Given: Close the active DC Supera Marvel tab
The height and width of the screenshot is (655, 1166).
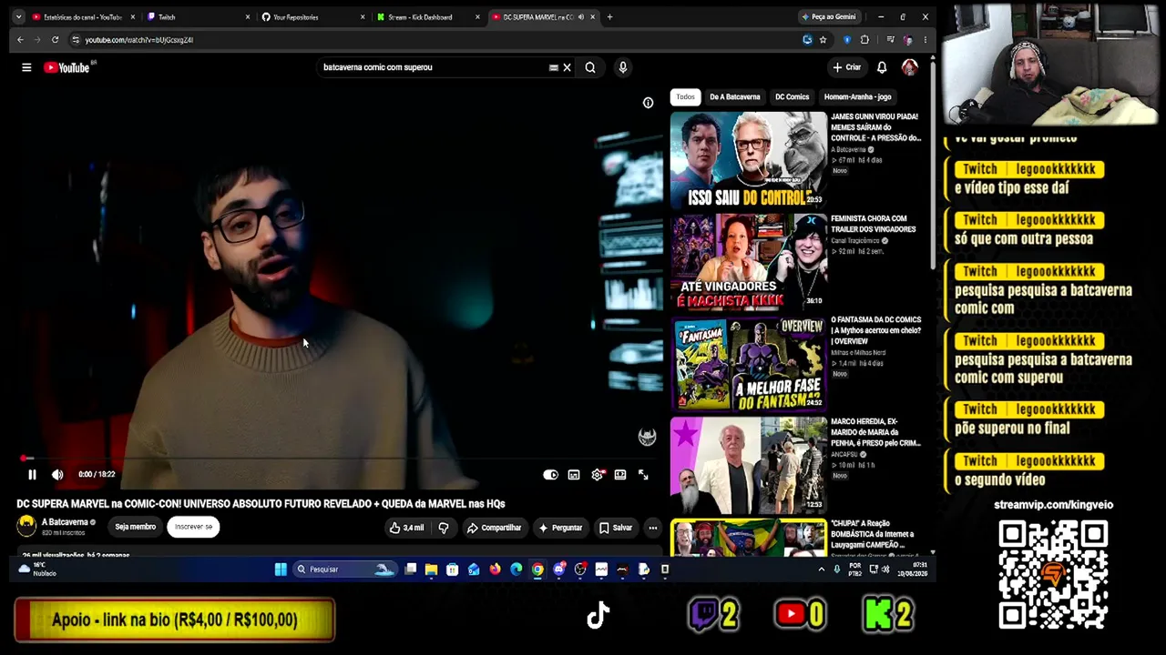Looking at the screenshot, I should [x=593, y=17].
